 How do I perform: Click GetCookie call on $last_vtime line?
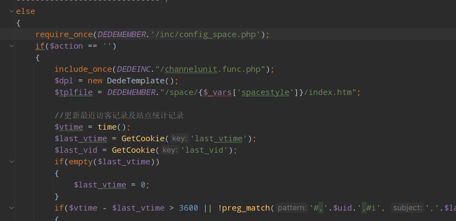pyautogui.click(x=143, y=138)
